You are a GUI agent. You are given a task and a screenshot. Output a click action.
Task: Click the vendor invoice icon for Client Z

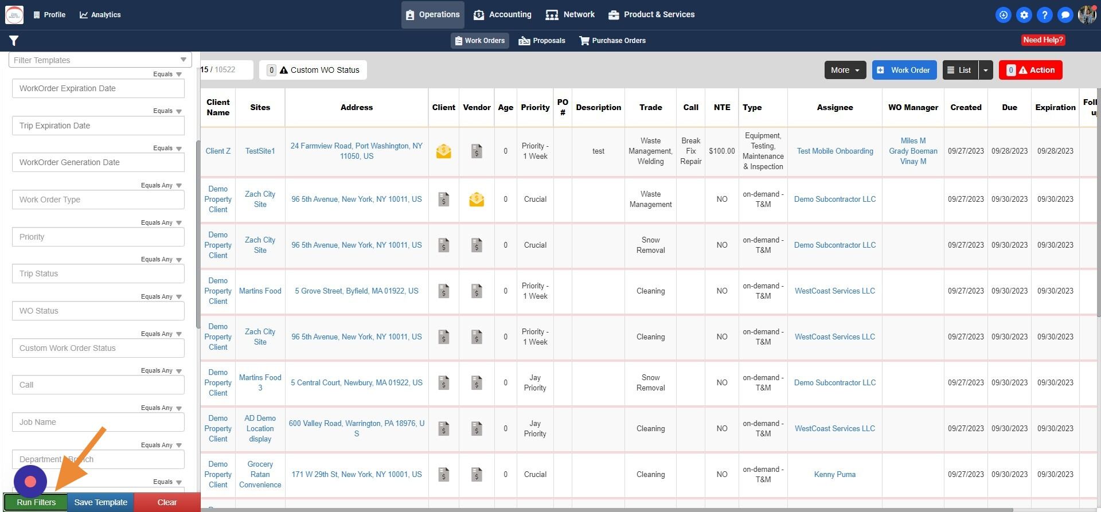(x=477, y=151)
